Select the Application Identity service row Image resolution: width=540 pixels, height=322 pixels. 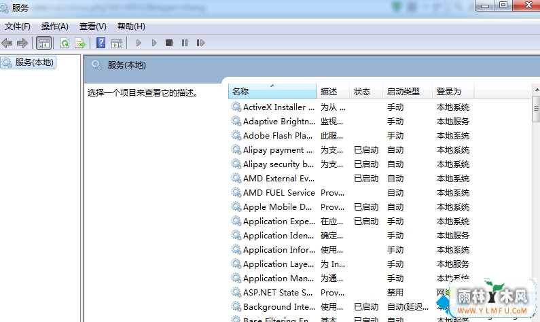pyautogui.click(x=351, y=236)
